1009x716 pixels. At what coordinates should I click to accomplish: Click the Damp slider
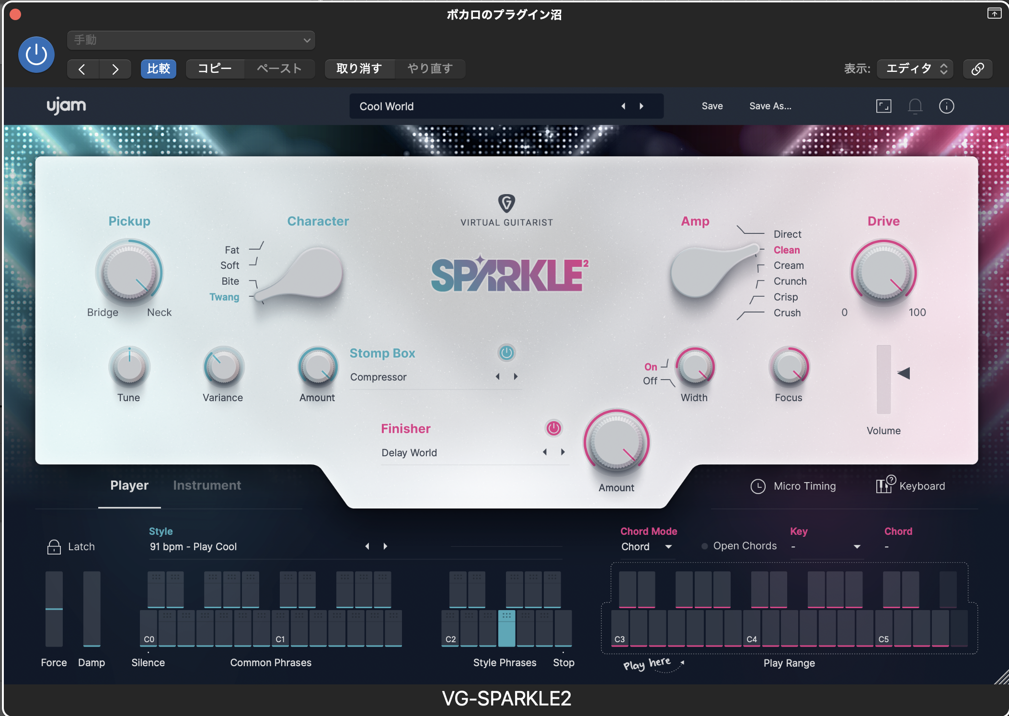[92, 609]
